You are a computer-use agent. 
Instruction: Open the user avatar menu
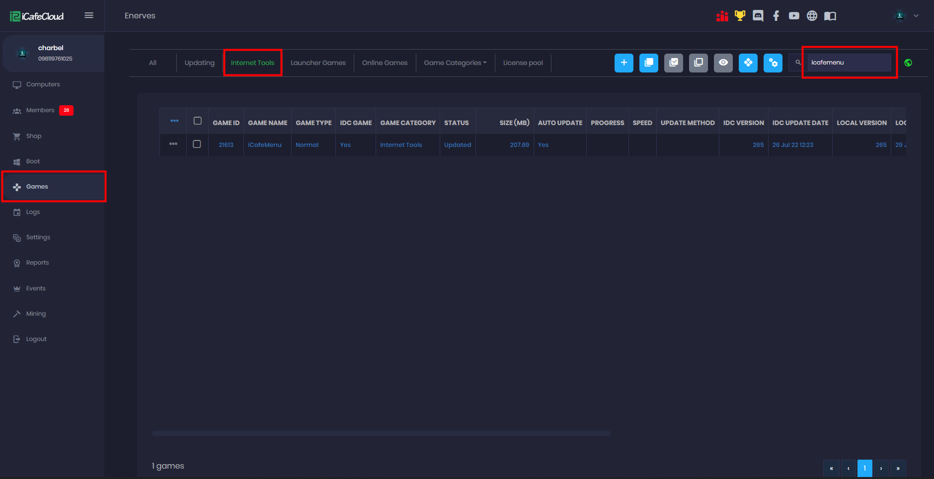tap(905, 16)
